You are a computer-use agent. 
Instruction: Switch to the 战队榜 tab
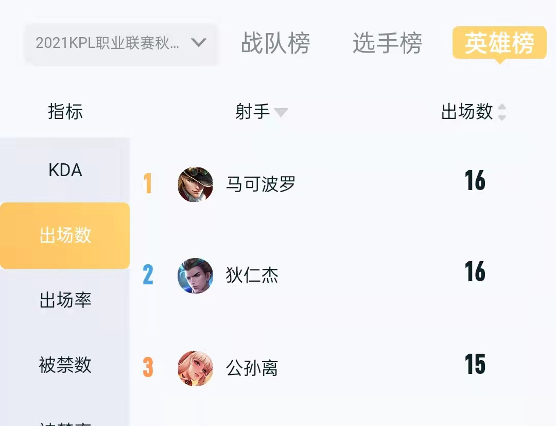point(275,43)
